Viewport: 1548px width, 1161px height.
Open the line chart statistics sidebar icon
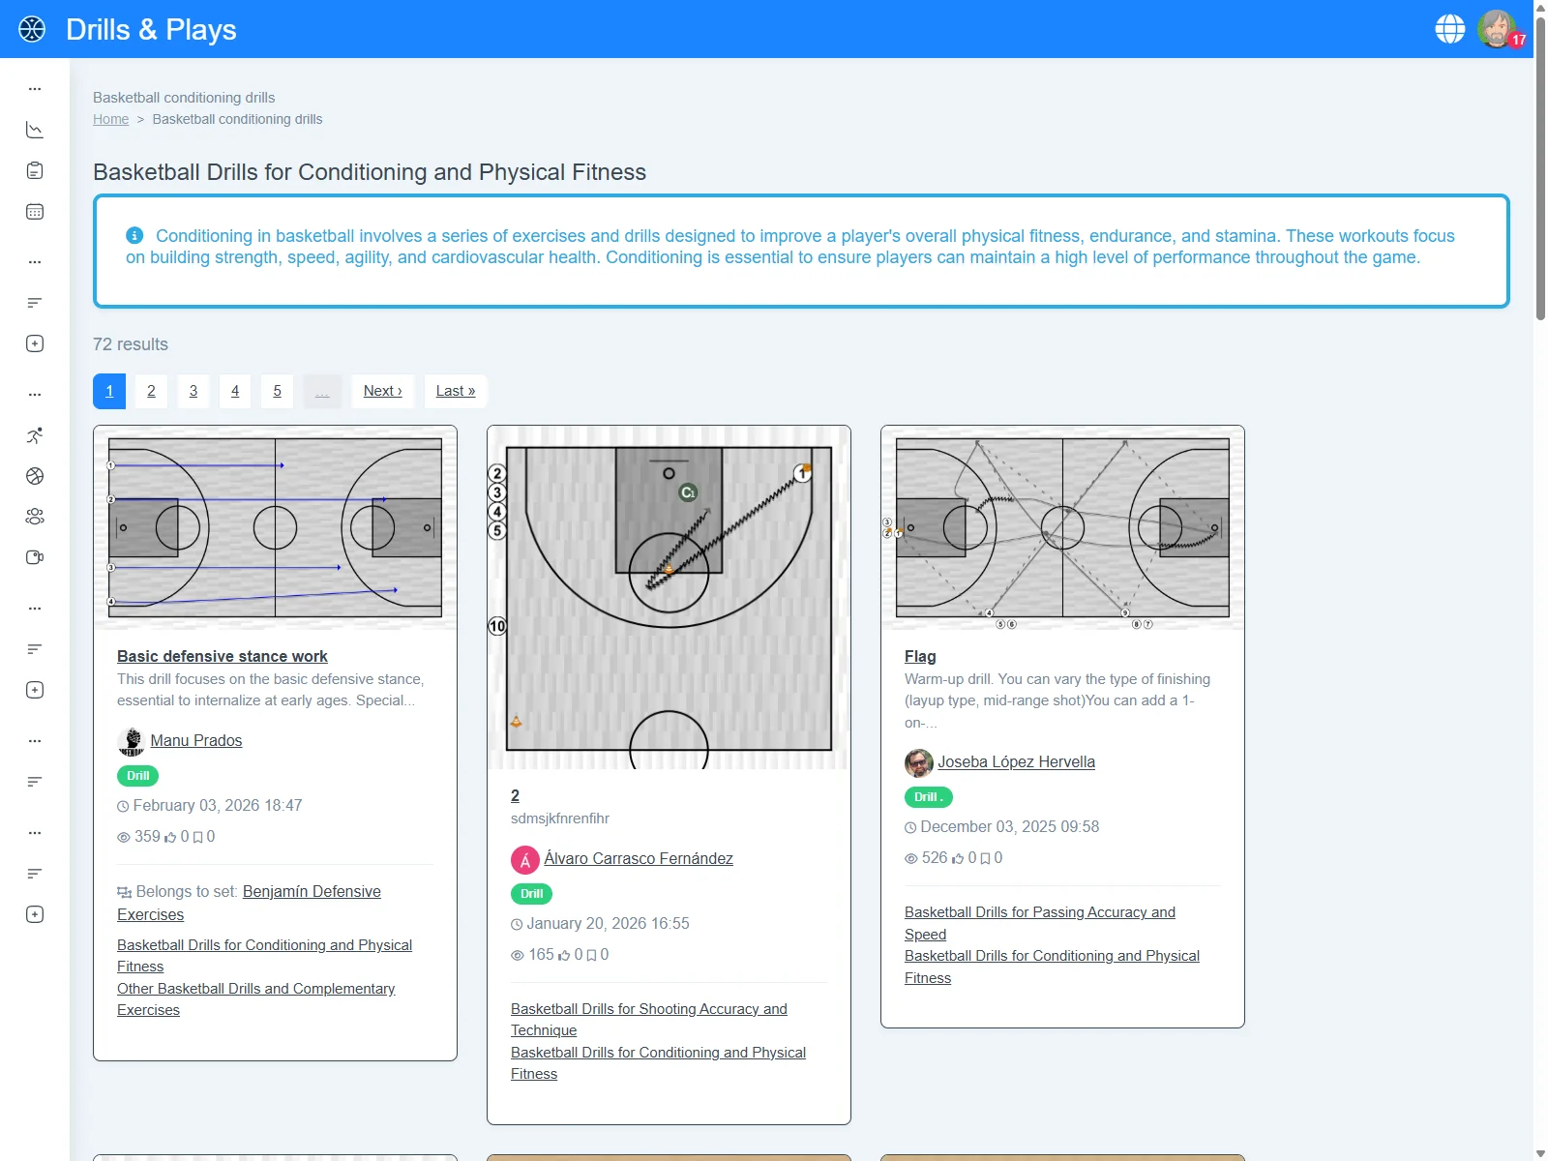35,130
